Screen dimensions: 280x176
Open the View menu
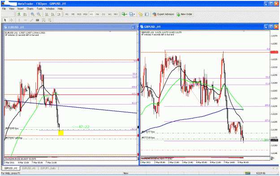pyautogui.click(x=12, y=9)
